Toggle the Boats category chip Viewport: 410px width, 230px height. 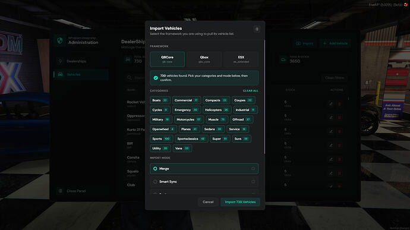pos(160,100)
